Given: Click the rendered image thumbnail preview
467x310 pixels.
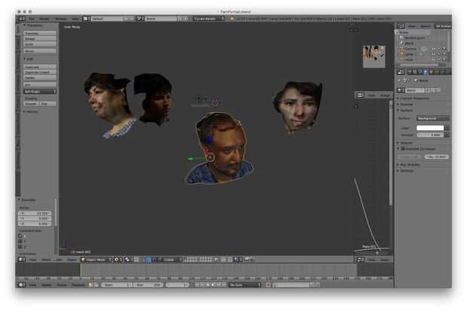Looking at the screenshot, I should pos(374,56).
